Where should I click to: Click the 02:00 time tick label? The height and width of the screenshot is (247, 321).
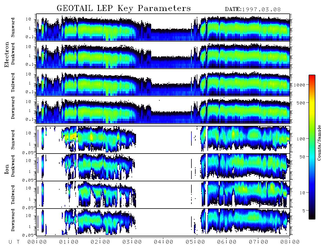100,242
